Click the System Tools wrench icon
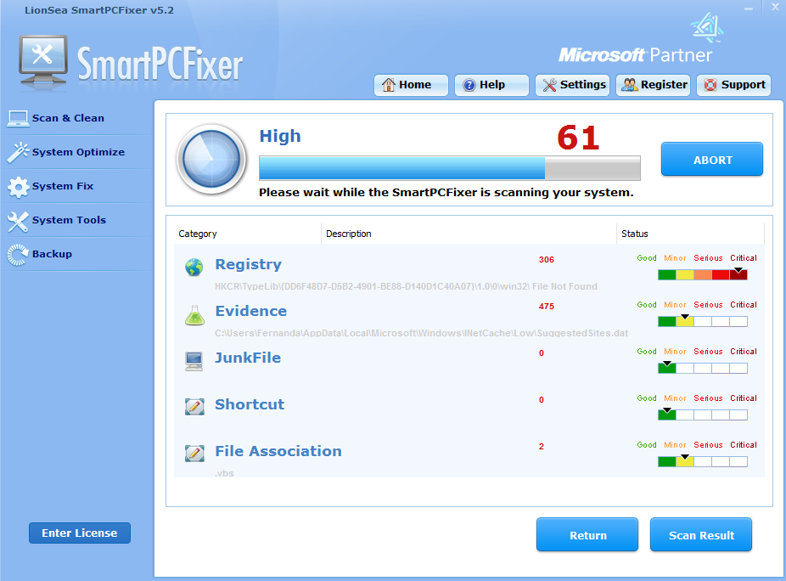786x581 pixels. click(18, 221)
